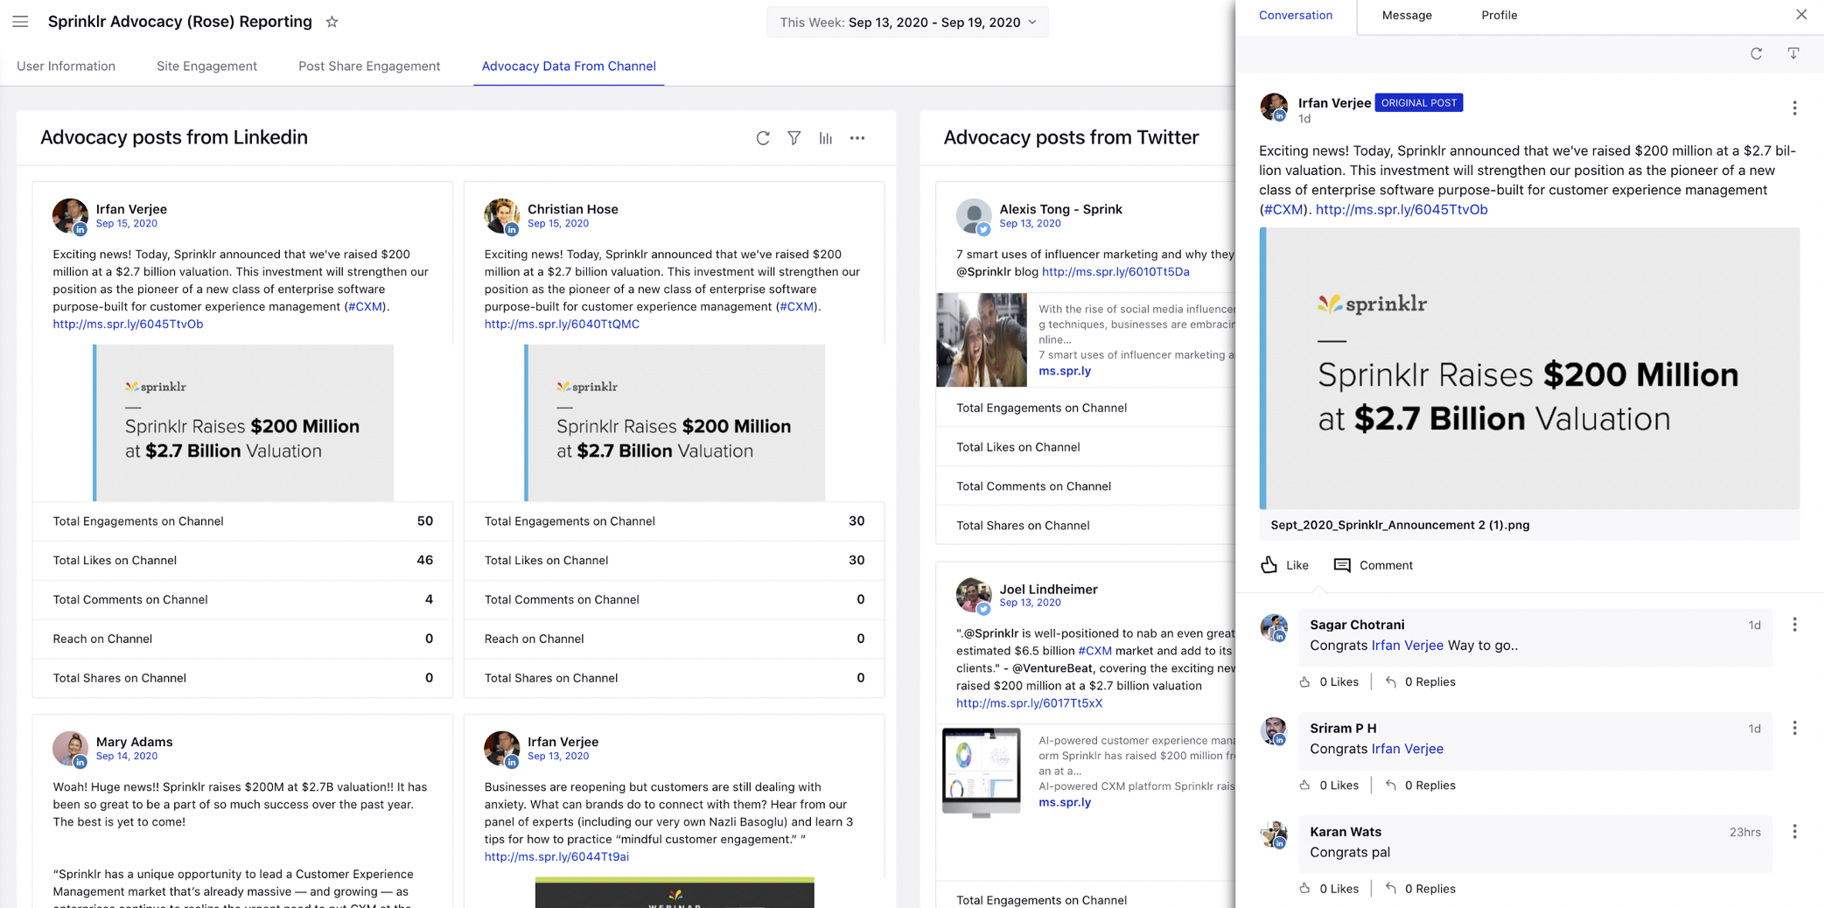Open options menu for Irfan Verjee original post
This screenshot has width=1825, height=908.
1794,108
